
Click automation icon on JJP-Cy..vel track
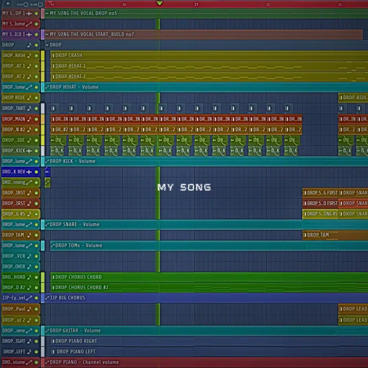coord(29,298)
